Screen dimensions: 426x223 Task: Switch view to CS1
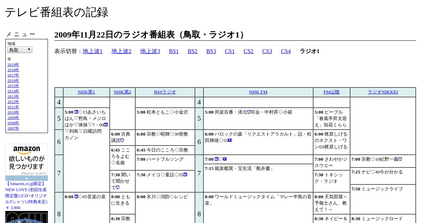tap(230, 51)
